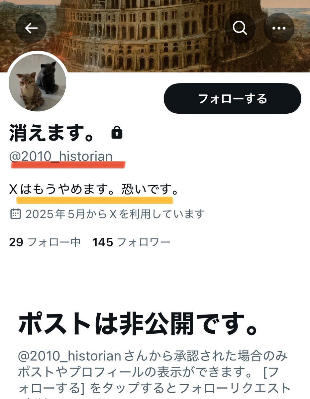
Task: Click @2010_historian mention in the private notice
Action: 69,356
